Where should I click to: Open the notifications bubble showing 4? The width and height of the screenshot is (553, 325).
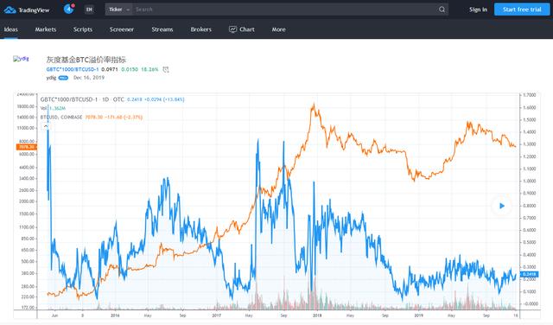click(x=69, y=9)
